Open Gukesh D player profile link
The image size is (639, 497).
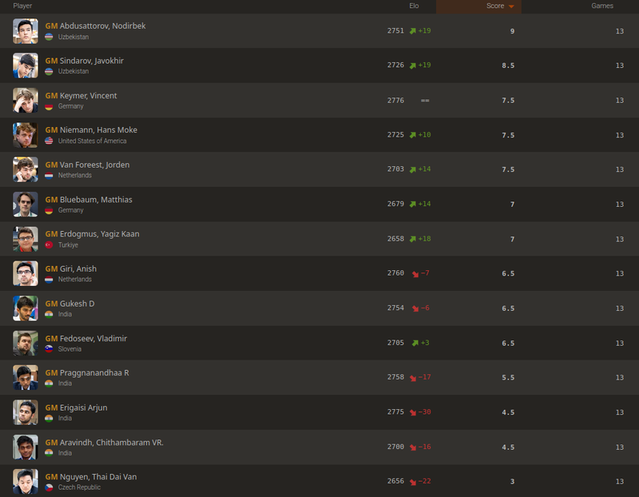click(x=77, y=304)
